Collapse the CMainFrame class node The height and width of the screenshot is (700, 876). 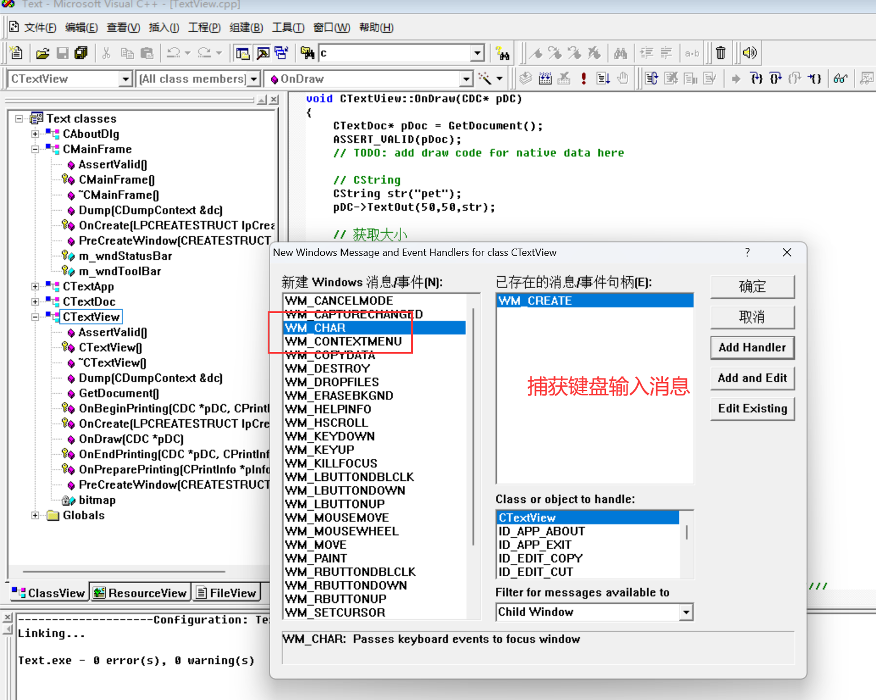click(36, 149)
